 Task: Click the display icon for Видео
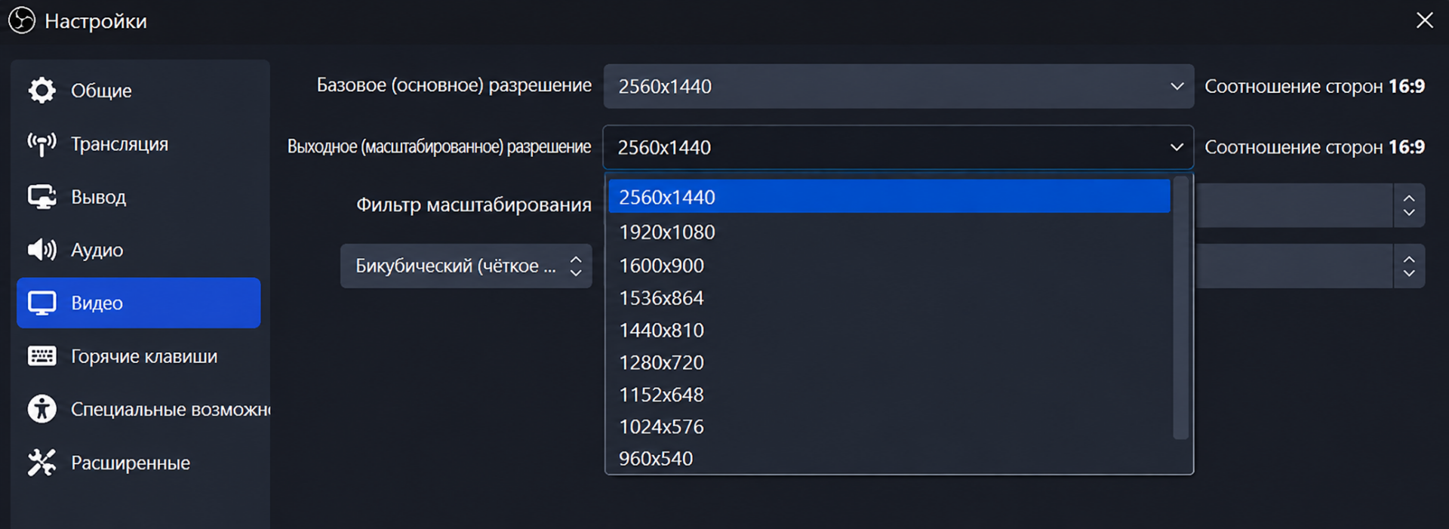pyautogui.click(x=42, y=303)
